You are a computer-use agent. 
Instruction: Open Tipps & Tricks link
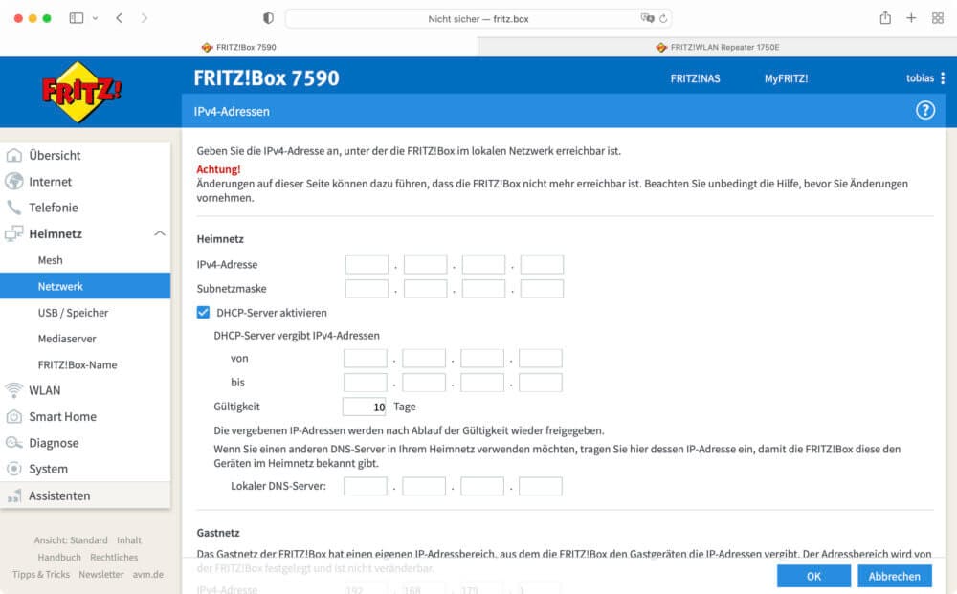click(x=41, y=575)
